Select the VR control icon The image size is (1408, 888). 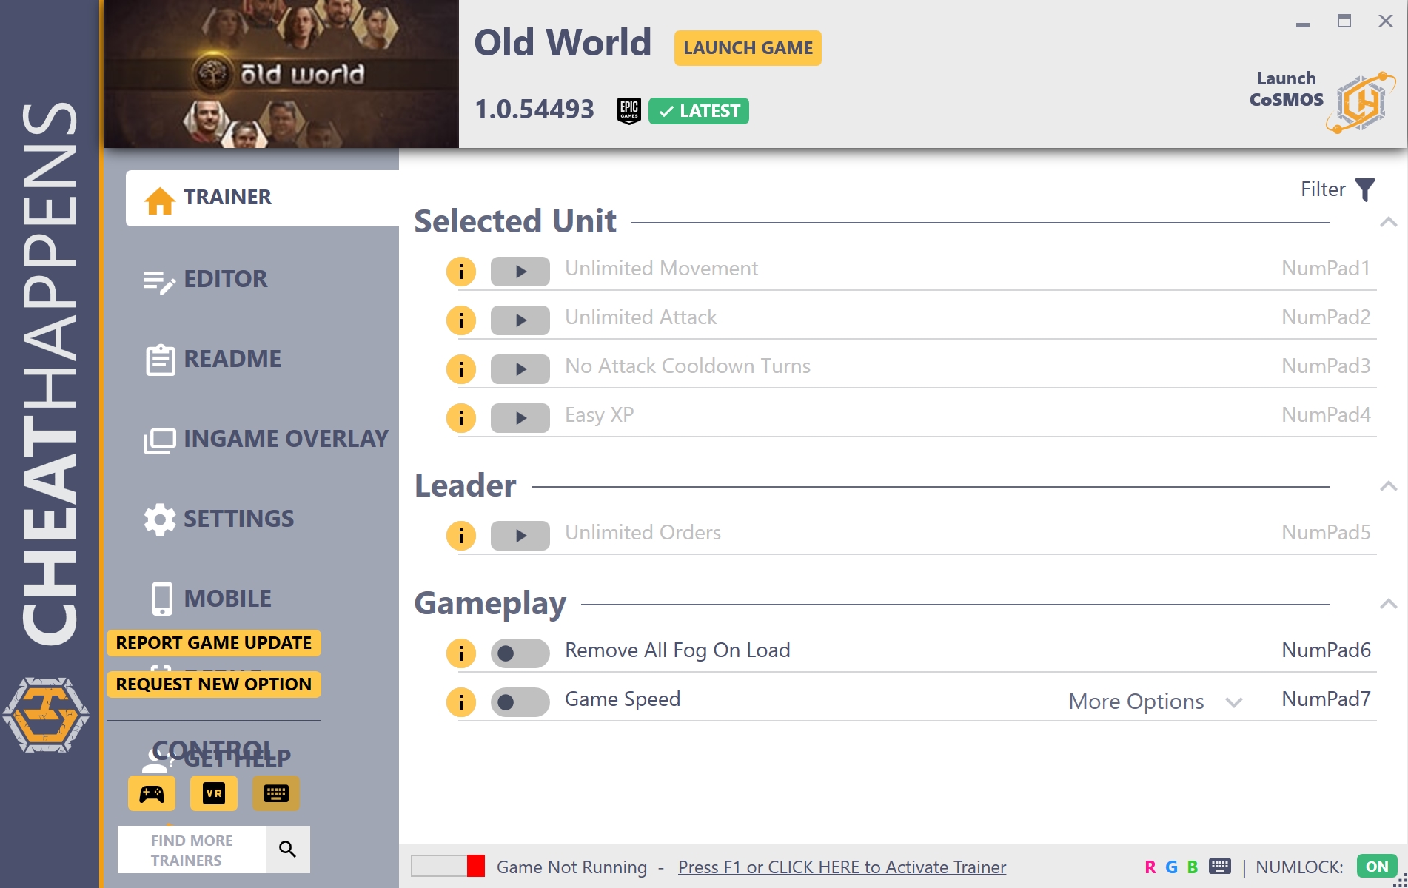[x=214, y=794]
